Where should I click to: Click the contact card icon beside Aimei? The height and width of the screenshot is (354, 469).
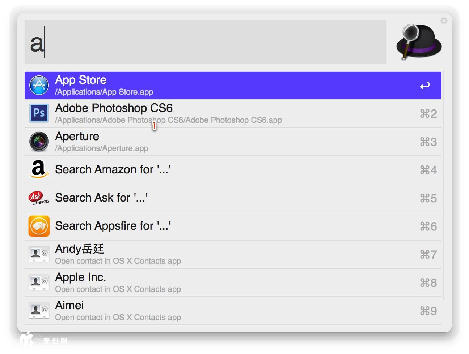(39, 310)
